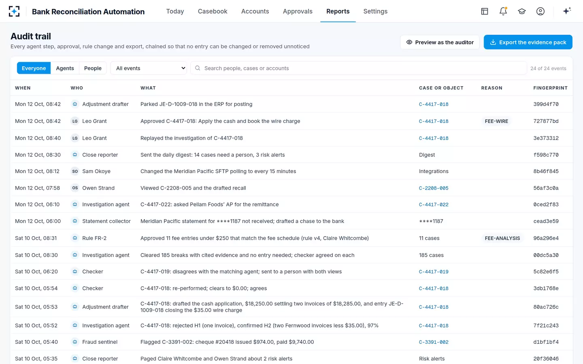Click the search magnifier icon
The height and width of the screenshot is (364, 583).
coord(198,68)
